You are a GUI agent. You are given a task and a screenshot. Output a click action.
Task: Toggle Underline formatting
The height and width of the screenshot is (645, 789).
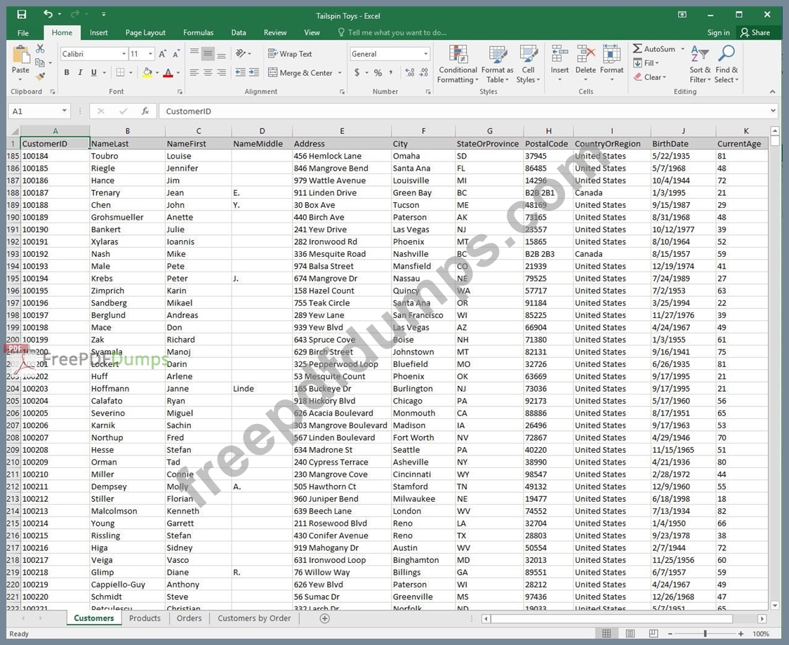coord(93,72)
